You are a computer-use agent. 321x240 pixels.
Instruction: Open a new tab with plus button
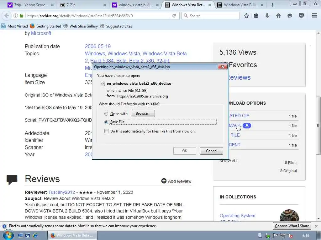coord(272,5)
